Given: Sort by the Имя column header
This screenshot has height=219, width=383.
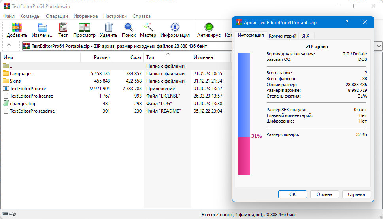Looking at the screenshot, I should point(41,57).
